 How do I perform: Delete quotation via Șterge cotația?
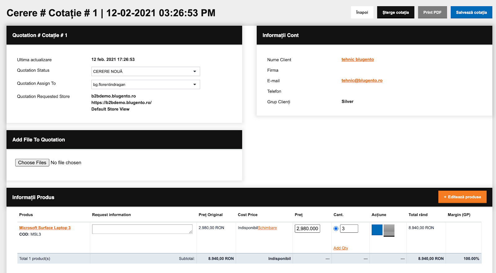tap(396, 12)
